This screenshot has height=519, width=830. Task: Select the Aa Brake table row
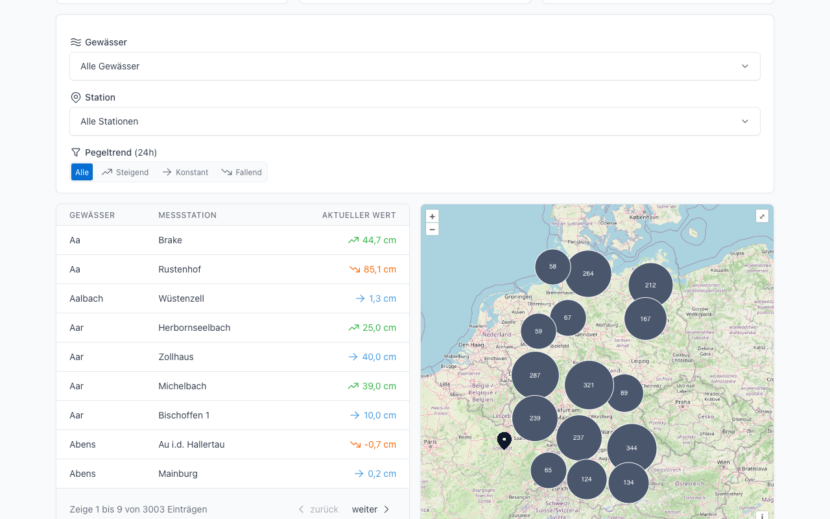click(233, 240)
